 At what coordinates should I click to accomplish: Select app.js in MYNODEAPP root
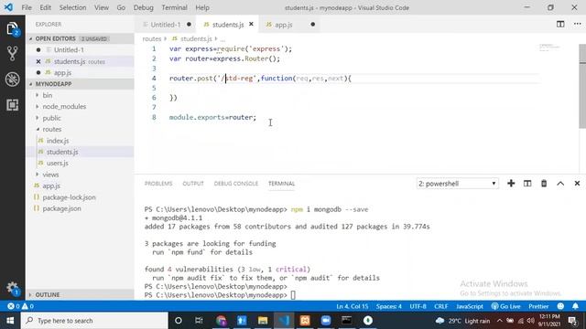click(51, 186)
